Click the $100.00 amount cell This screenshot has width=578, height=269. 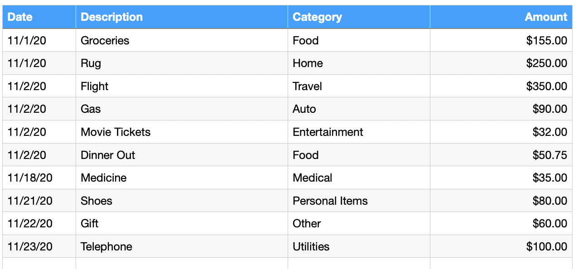pyautogui.click(x=546, y=247)
